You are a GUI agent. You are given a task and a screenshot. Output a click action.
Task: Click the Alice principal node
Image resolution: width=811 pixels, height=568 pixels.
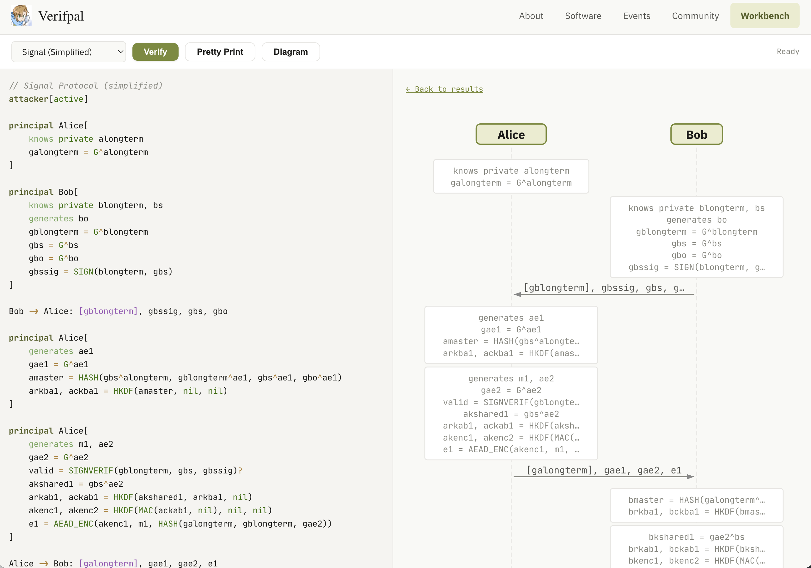511,134
